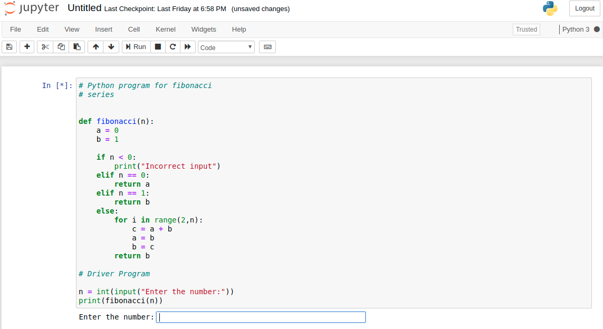Insert a cell below with the plus icon
Viewport: 603px width, 329px height.
pyautogui.click(x=27, y=47)
